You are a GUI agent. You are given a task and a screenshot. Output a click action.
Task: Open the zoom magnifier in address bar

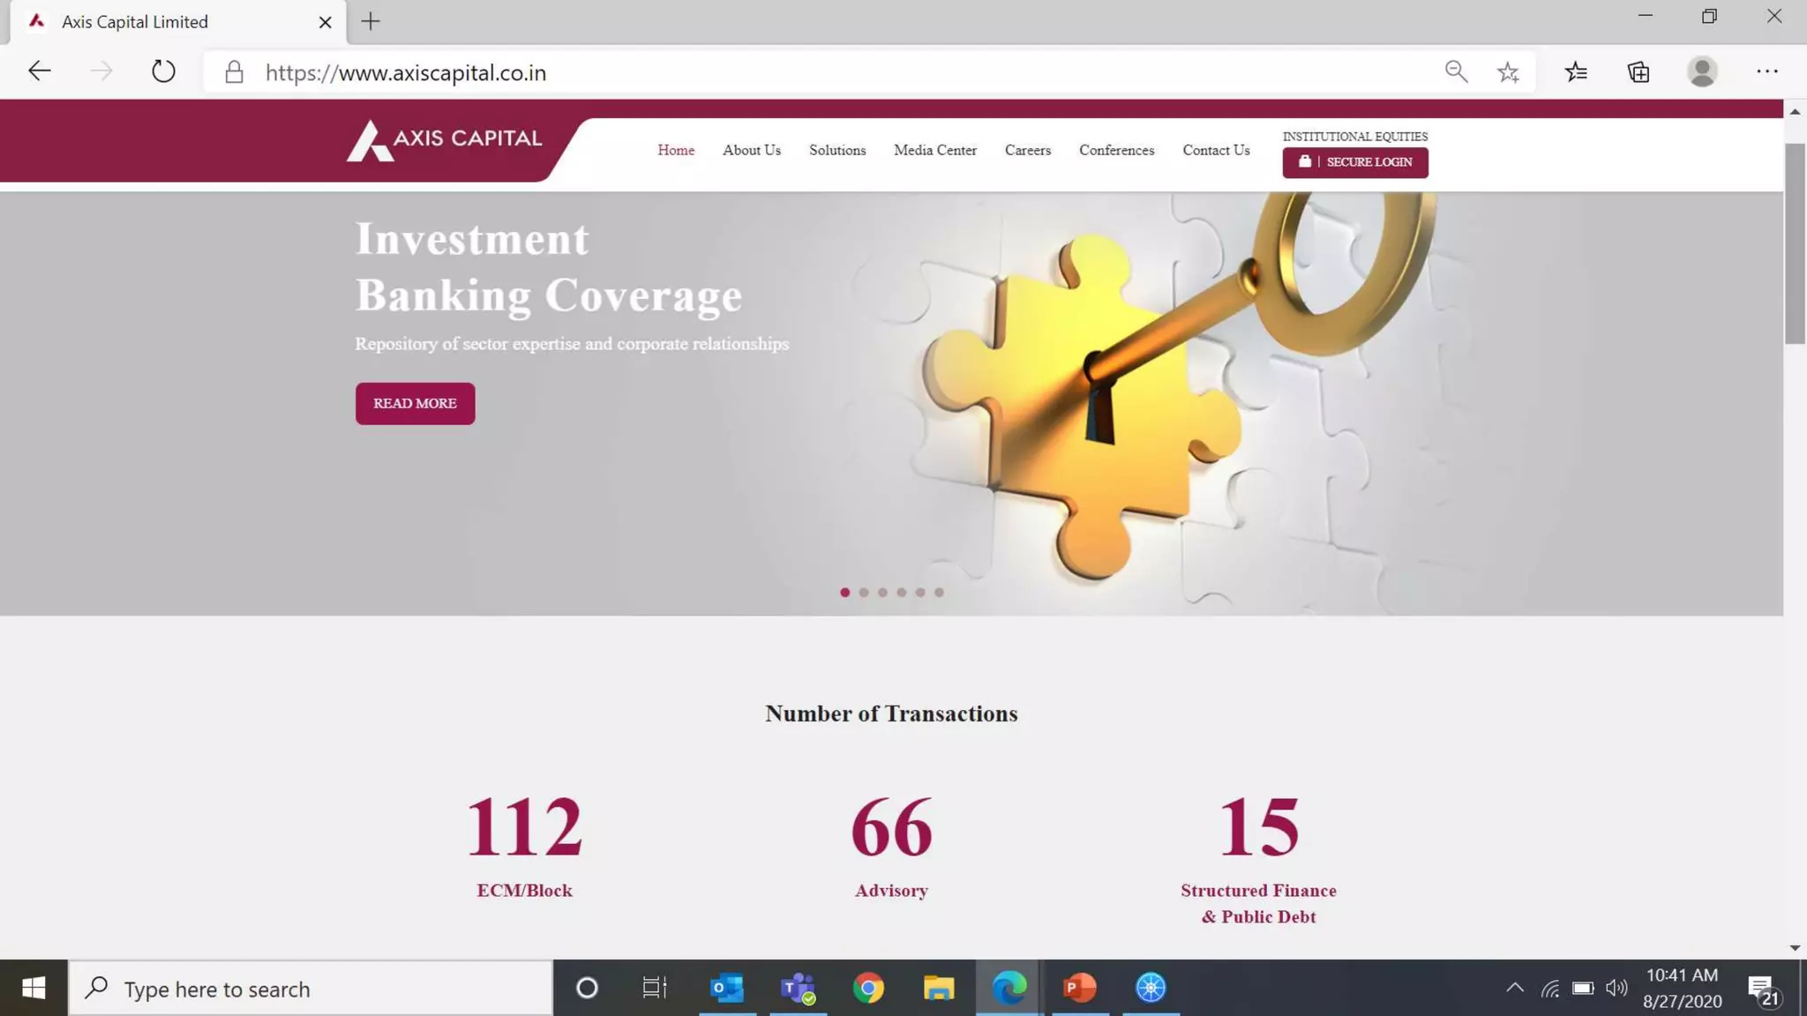[1456, 71]
